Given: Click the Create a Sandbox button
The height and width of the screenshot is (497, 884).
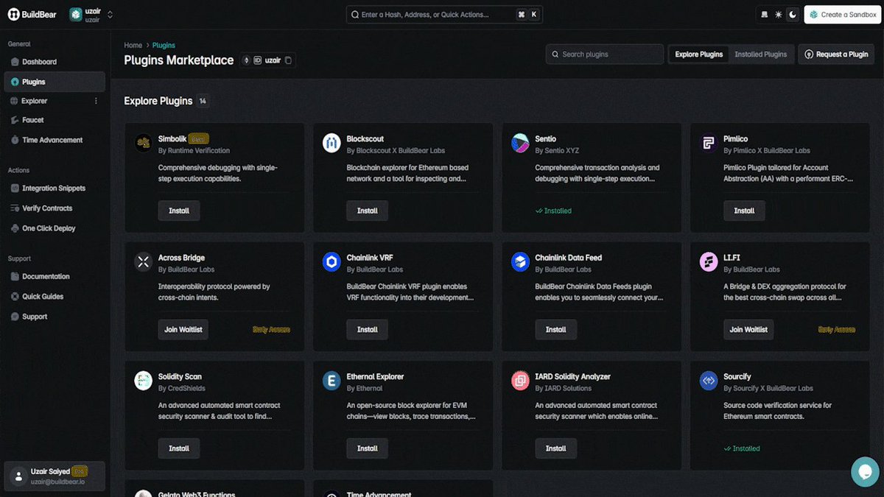Looking at the screenshot, I should click(x=842, y=15).
